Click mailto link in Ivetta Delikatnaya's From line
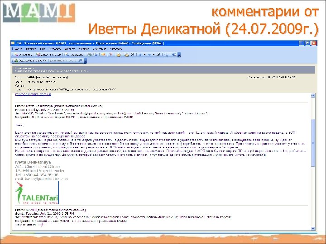Screen dimensions: 326x244 [78, 106]
